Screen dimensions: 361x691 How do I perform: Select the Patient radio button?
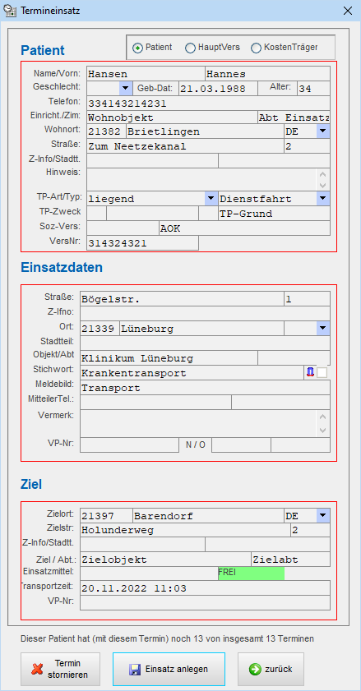click(137, 48)
